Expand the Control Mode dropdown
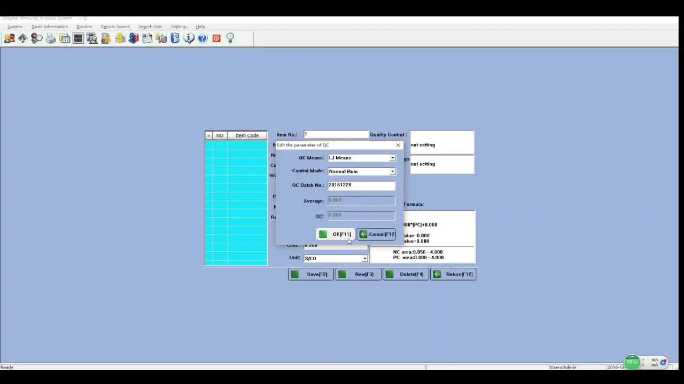Screen dimensions: 684x384 (392, 172)
